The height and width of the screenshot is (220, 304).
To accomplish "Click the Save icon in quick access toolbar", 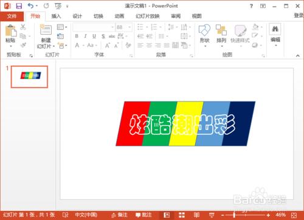I will (x=19, y=6).
